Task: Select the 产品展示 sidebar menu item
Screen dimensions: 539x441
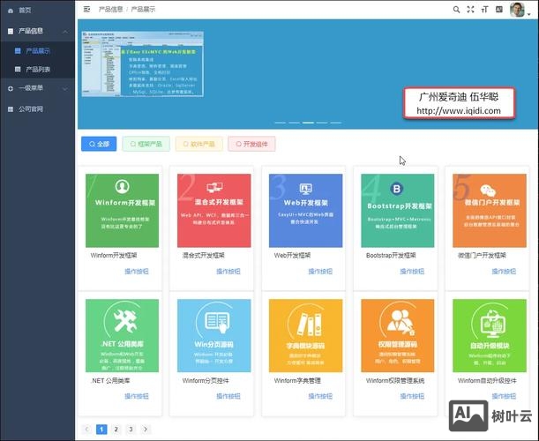Action: pos(37,51)
